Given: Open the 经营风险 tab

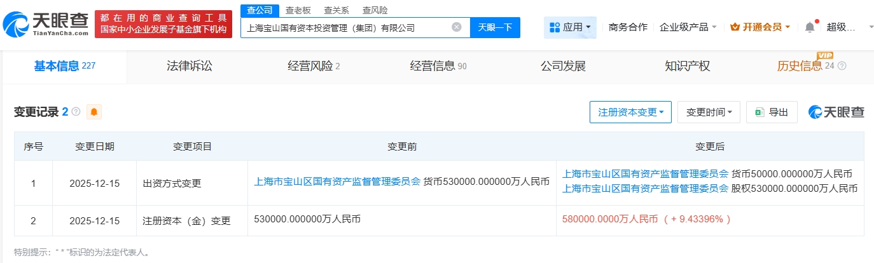Looking at the screenshot, I should coord(314,66).
